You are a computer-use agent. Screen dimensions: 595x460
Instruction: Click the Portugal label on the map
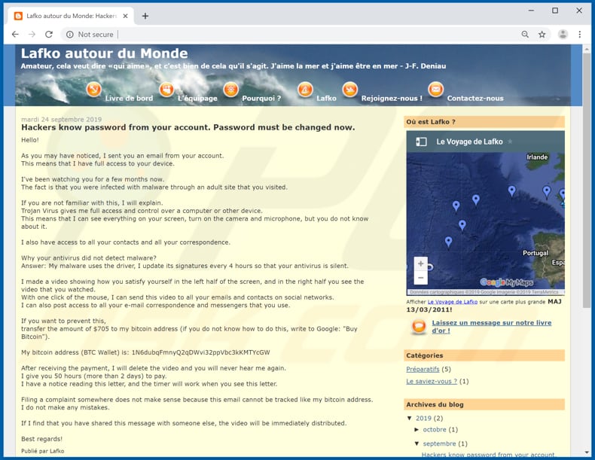coord(535,253)
